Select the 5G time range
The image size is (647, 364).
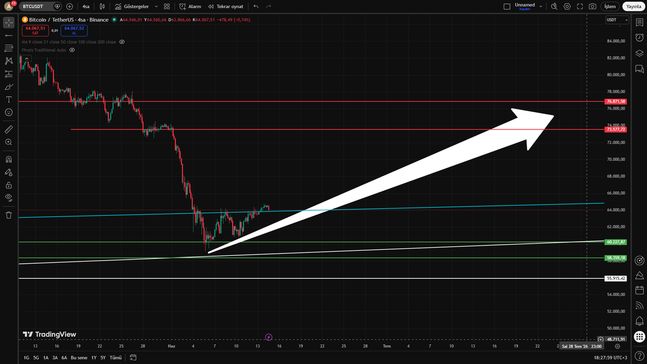(x=36, y=358)
